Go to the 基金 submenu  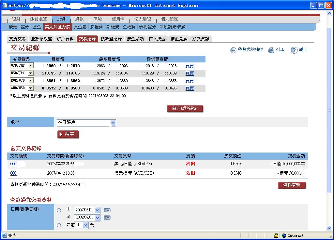[x=37, y=27]
